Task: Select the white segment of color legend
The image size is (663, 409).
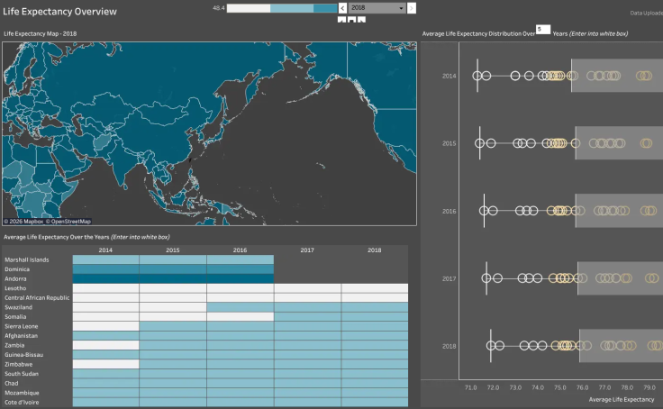Action: (249, 8)
